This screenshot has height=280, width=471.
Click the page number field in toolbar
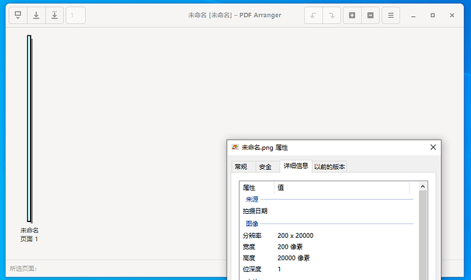76,15
